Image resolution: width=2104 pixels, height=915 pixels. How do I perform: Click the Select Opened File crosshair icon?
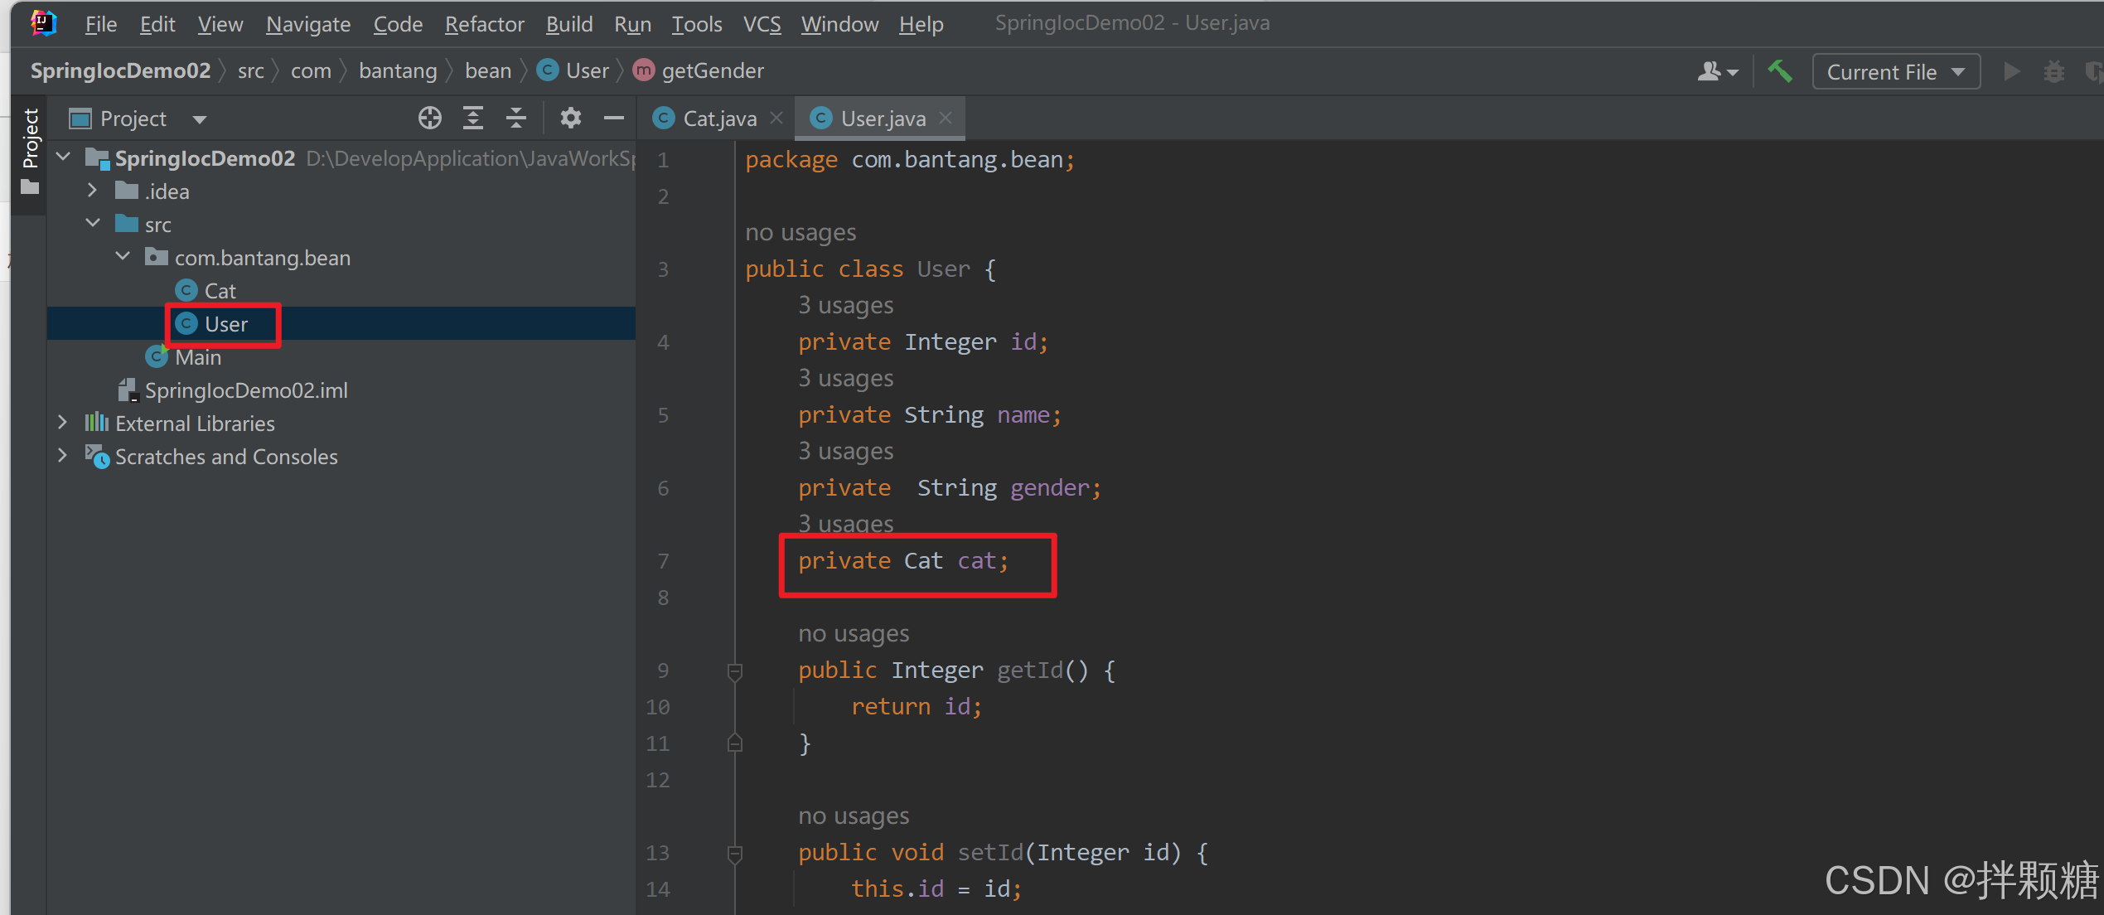tap(429, 119)
